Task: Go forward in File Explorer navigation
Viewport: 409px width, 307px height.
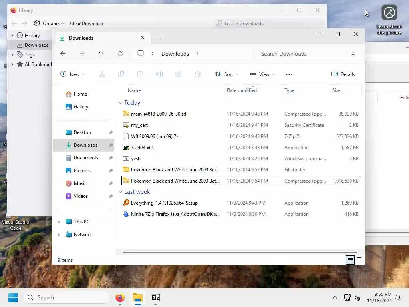Action: pos(82,54)
